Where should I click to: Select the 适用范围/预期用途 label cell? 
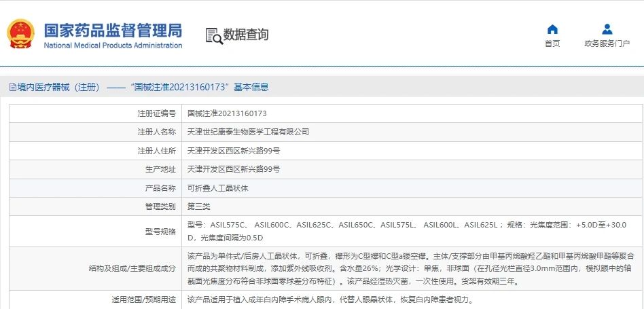[x=95, y=300]
